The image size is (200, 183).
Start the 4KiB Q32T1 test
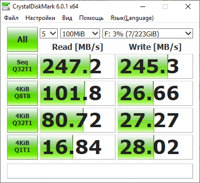pos(22,120)
